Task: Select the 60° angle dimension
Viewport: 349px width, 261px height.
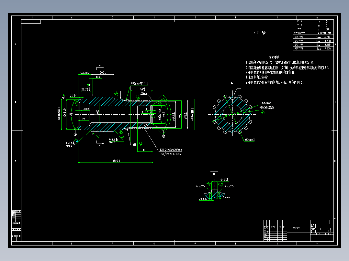Action: pos(71,115)
